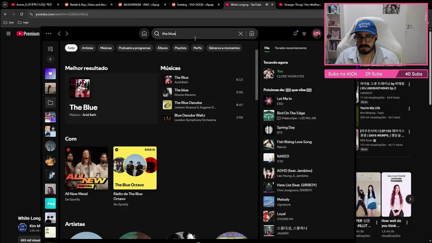Go forward with the Spotify right chevron
This screenshot has width=432, height=243.
pos(67,33)
